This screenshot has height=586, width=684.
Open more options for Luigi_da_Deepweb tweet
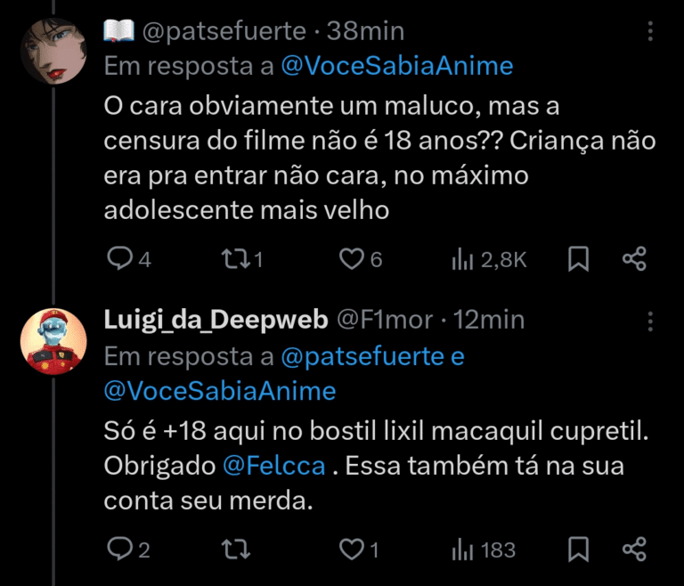point(650,321)
